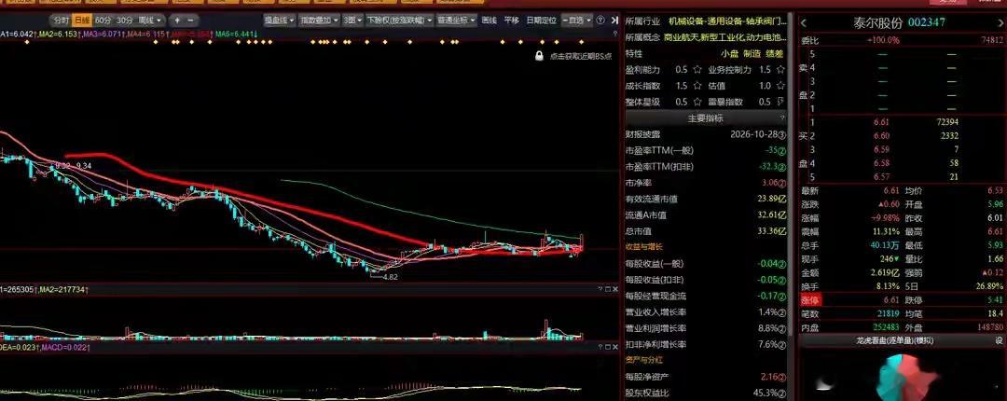Screen dimensions: 1007x401
Task: Maximize the MACD sub-chart panel
Action: click(608, 347)
